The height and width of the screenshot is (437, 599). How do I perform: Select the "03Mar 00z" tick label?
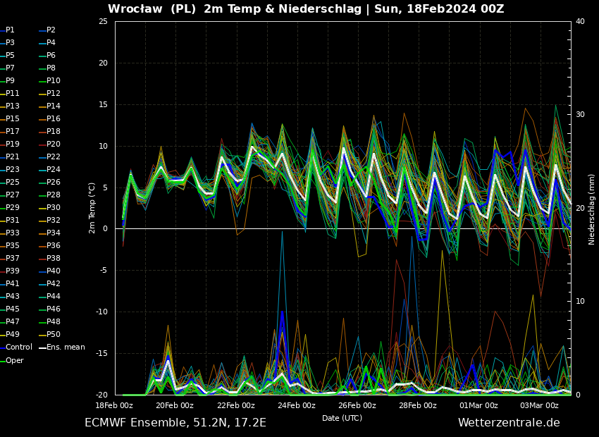click(539, 406)
